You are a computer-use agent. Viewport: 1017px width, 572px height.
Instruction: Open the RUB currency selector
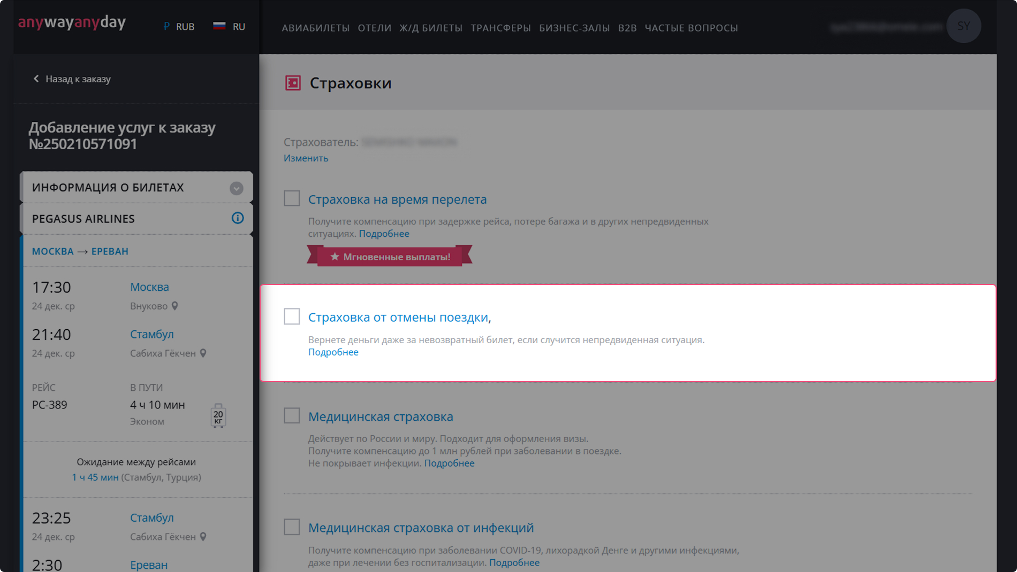click(179, 27)
